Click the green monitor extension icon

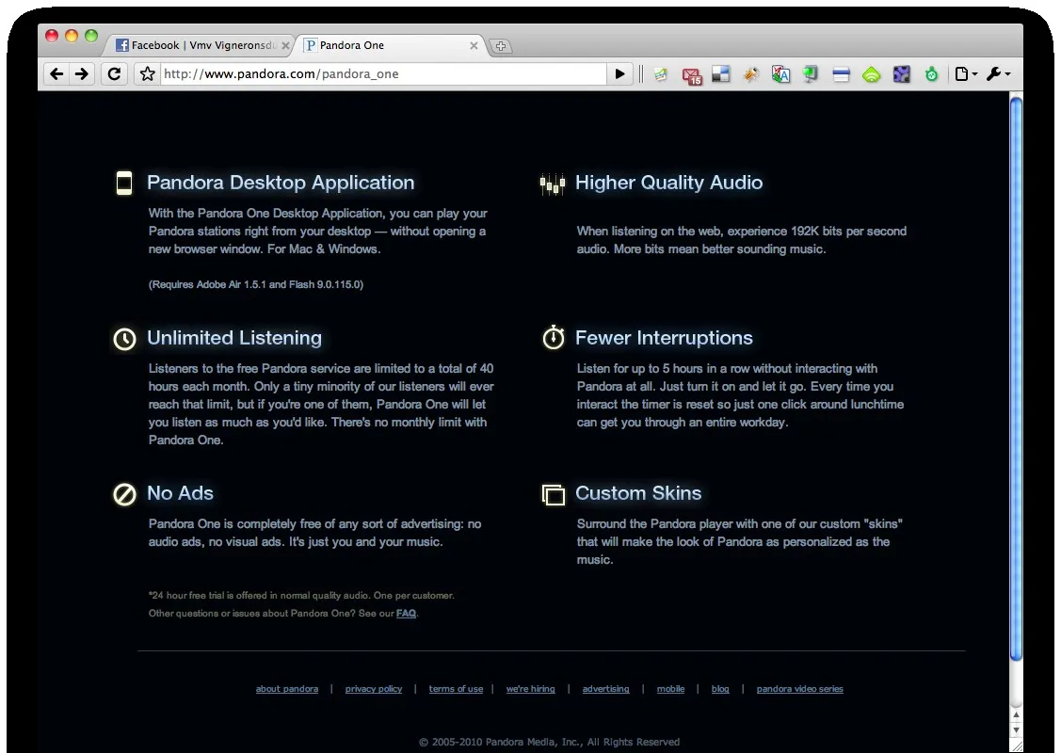[810, 73]
